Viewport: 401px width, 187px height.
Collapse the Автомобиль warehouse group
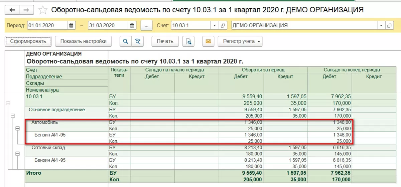pyautogui.click(x=17, y=129)
